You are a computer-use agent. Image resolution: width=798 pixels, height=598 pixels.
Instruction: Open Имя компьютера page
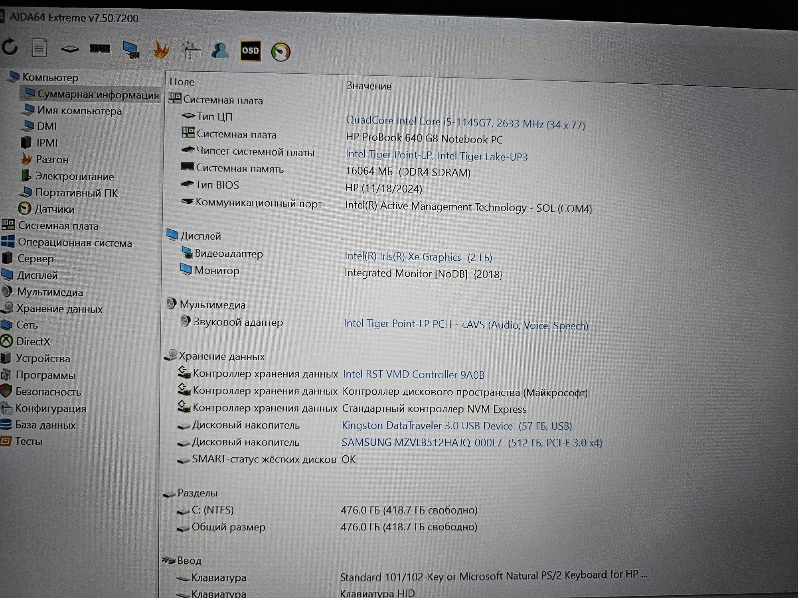79,110
